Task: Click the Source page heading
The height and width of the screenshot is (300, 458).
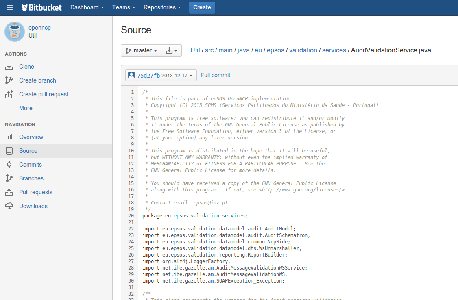Action: coord(136,30)
